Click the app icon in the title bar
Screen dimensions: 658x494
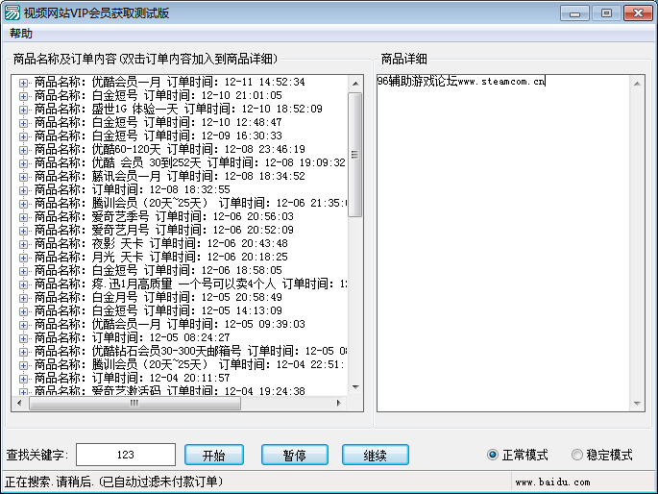coord(12,12)
